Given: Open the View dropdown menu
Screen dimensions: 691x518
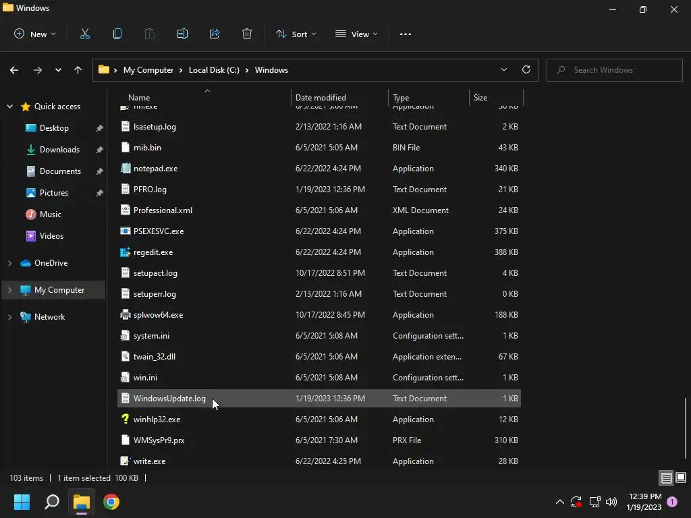Looking at the screenshot, I should [356, 34].
